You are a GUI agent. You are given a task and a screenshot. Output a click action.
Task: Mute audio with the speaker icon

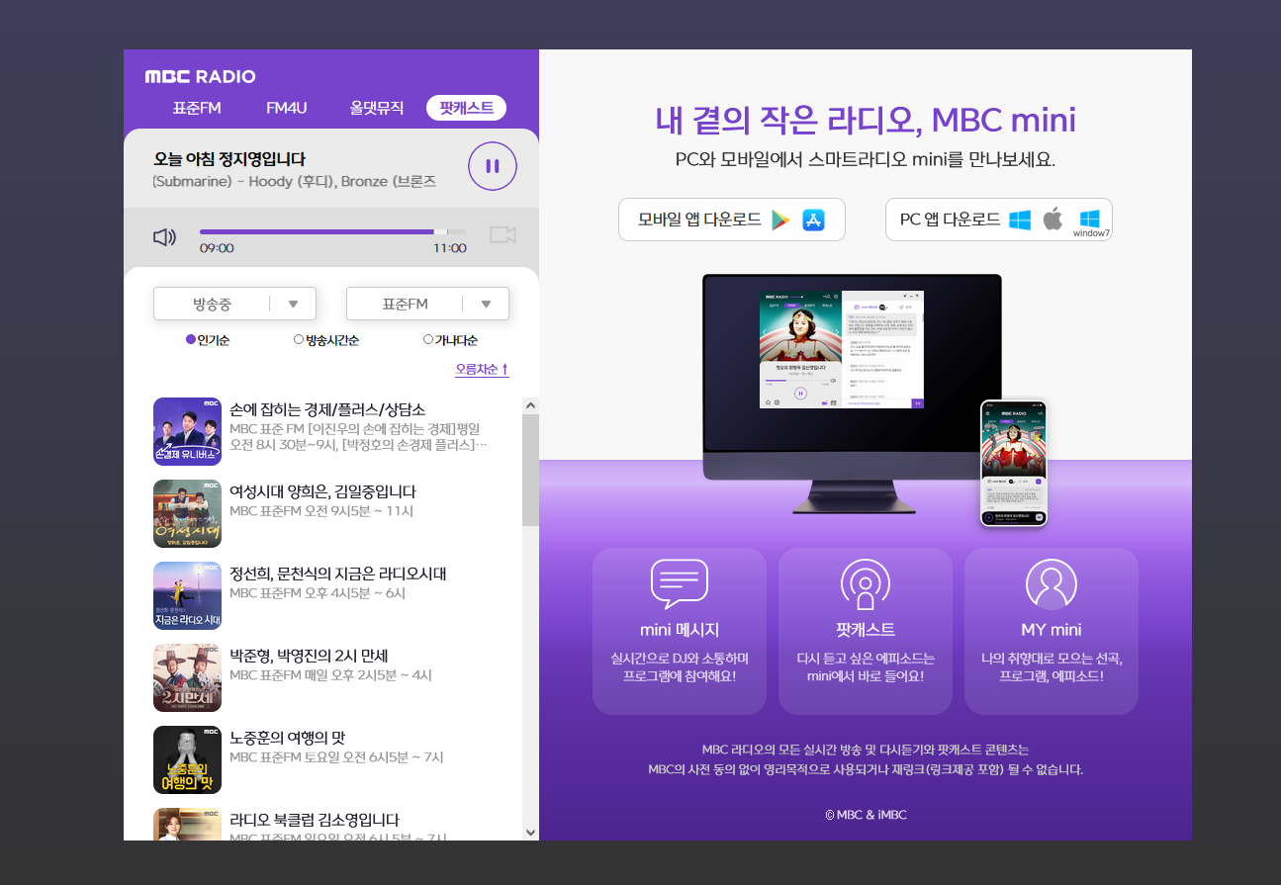pos(164,236)
